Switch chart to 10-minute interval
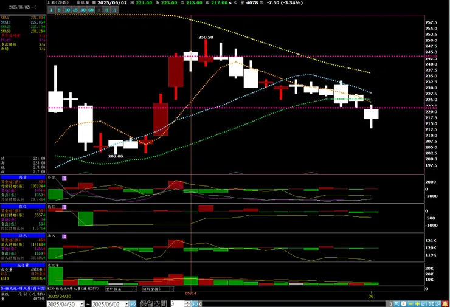 [x=67, y=10]
